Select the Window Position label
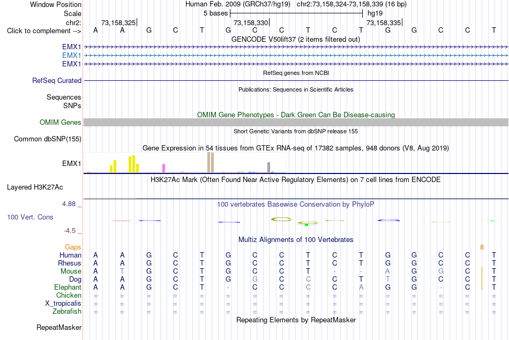509x340 pixels. pyautogui.click(x=56, y=4)
